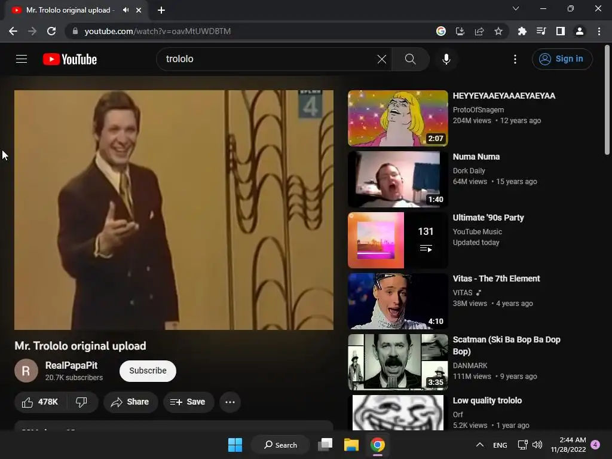Open Dork Daily channel link
Viewport: 612px width, 459px height.
(x=469, y=170)
